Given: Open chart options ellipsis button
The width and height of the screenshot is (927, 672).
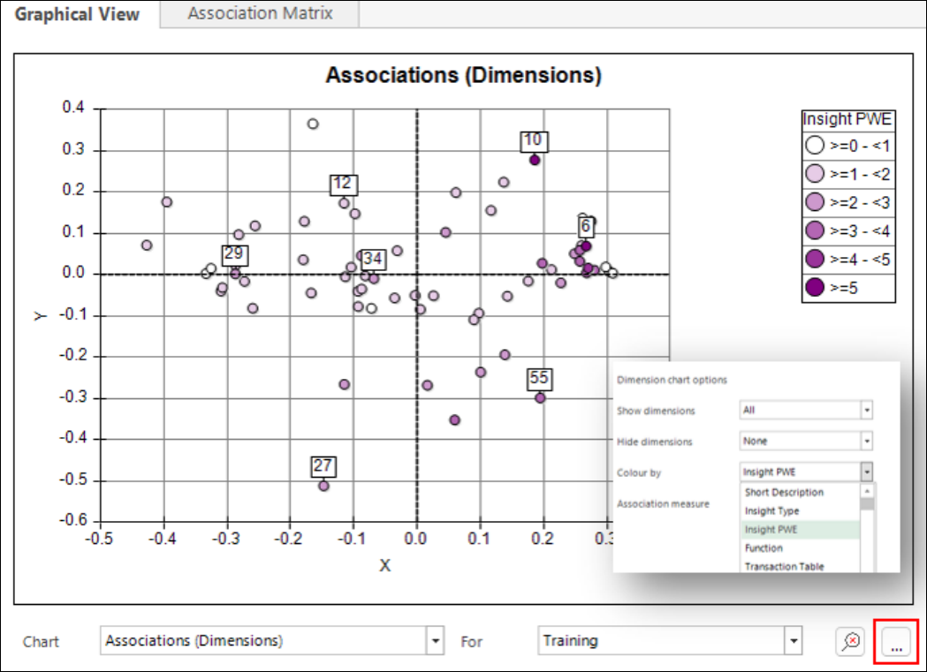Looking at the screenshot, I should [896, 642].
